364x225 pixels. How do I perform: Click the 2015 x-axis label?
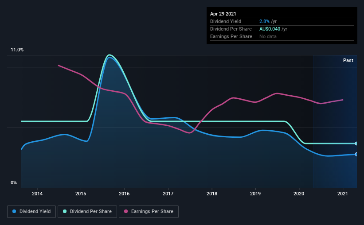click(x=81, y=194)
